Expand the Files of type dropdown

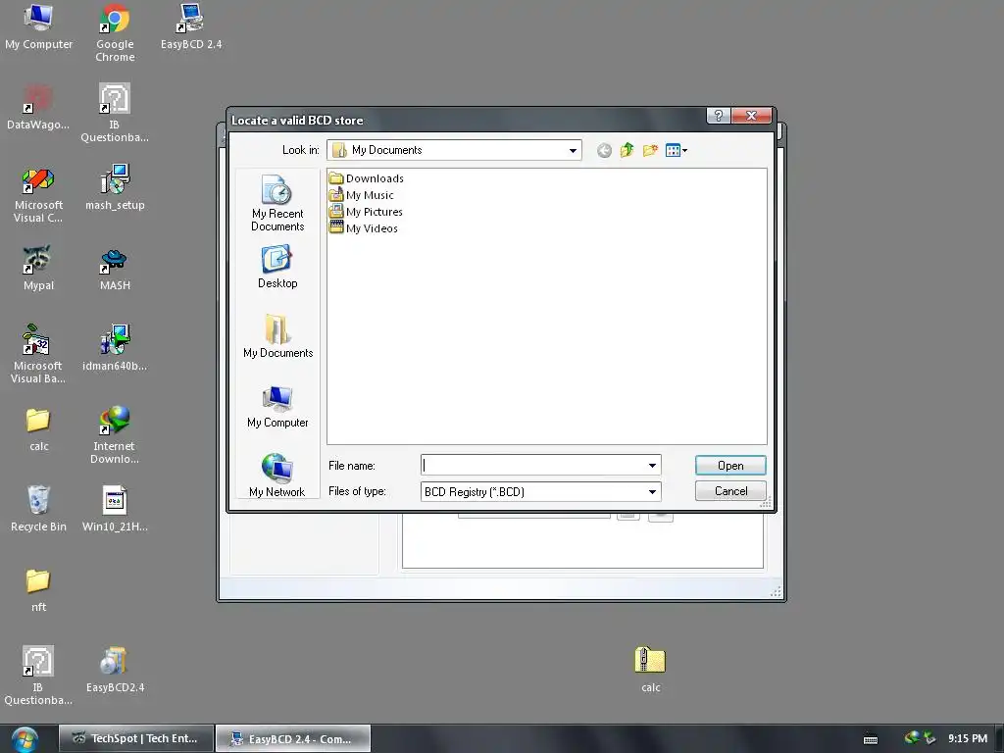pyautogui.click(x=652, y=492)
